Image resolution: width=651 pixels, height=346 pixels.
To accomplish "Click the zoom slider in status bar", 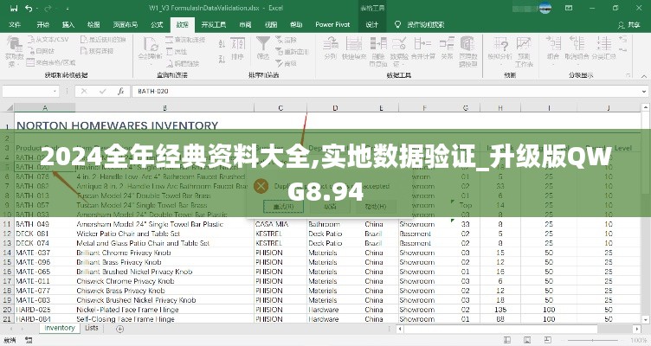I will click(x=594, y=341).
